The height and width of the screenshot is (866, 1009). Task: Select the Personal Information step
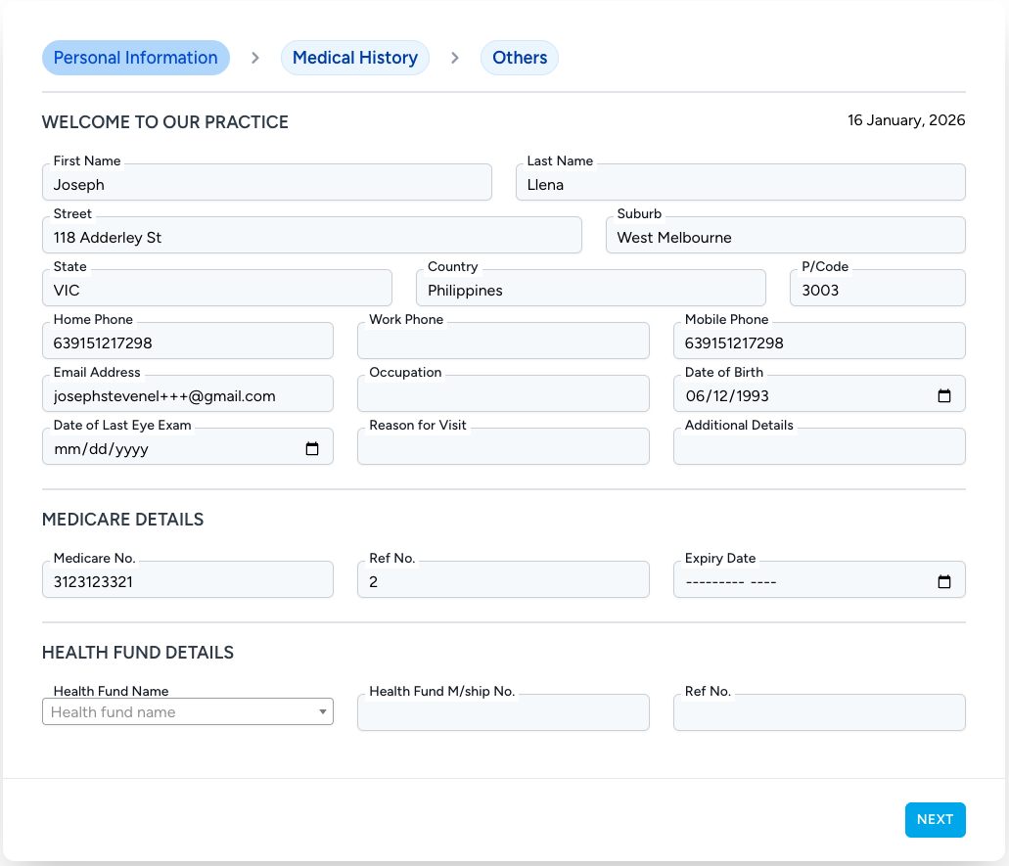click(135, 58)
